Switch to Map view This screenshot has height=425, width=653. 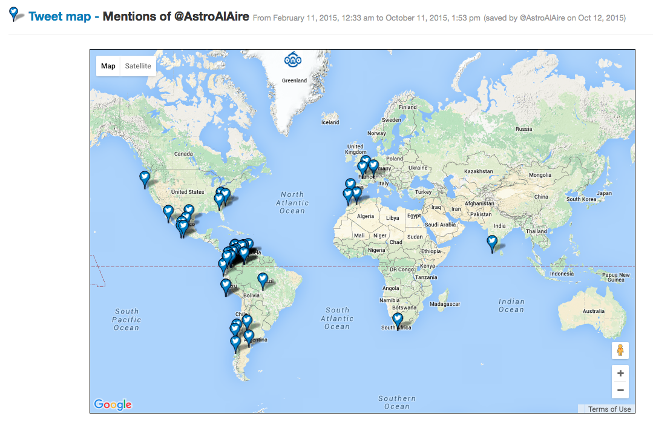point(108,66)
